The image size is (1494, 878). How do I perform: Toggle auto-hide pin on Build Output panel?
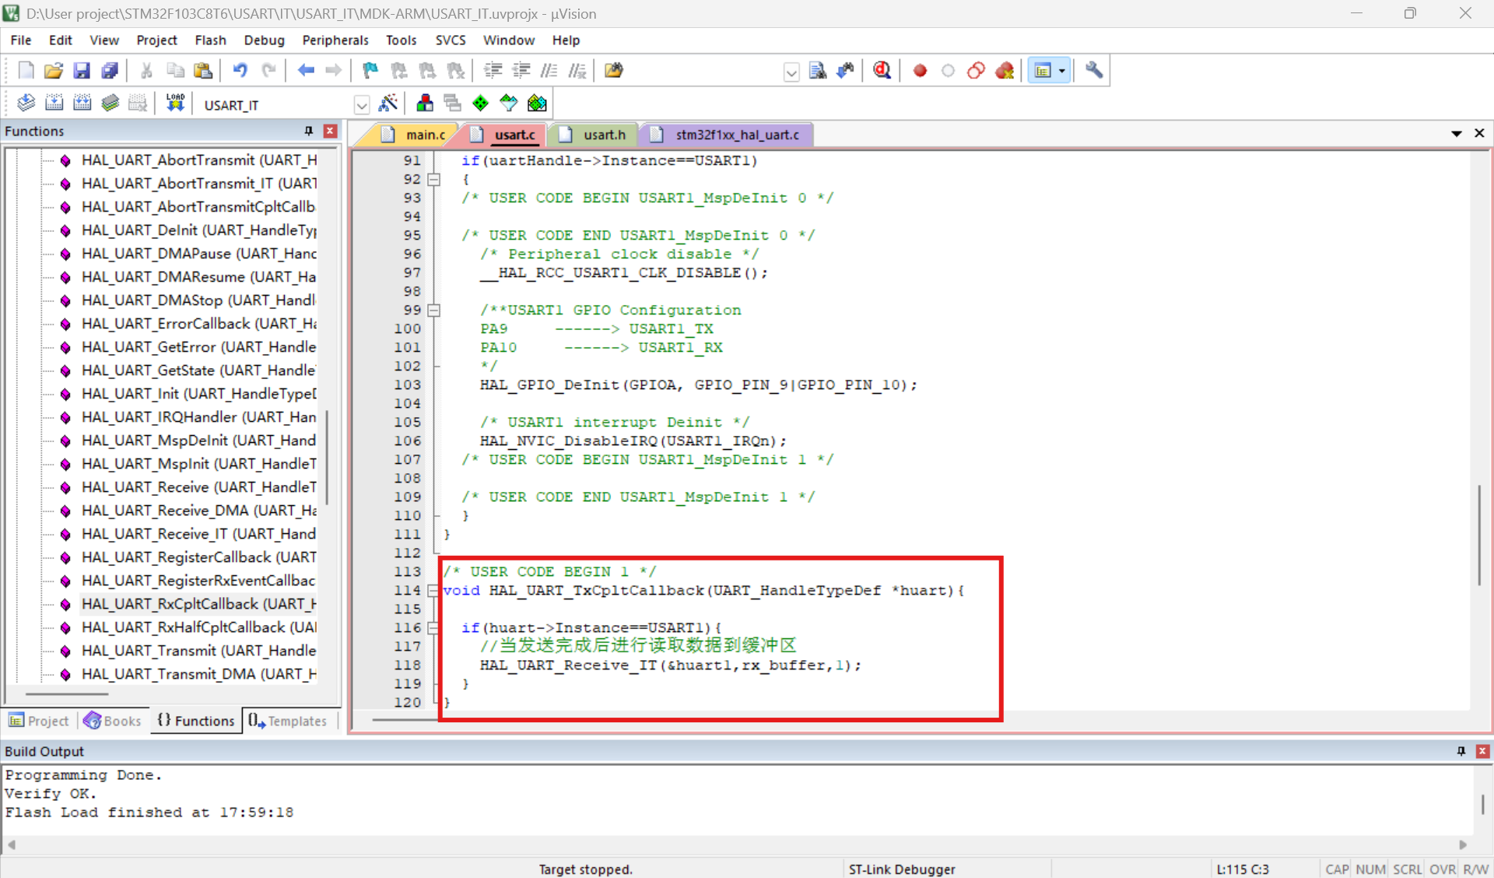tap(1461, 751)
